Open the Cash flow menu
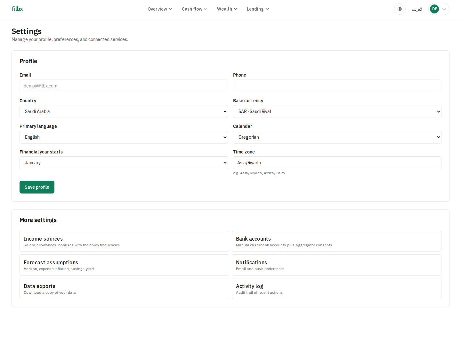461x346 pixels. coord(195,9)
